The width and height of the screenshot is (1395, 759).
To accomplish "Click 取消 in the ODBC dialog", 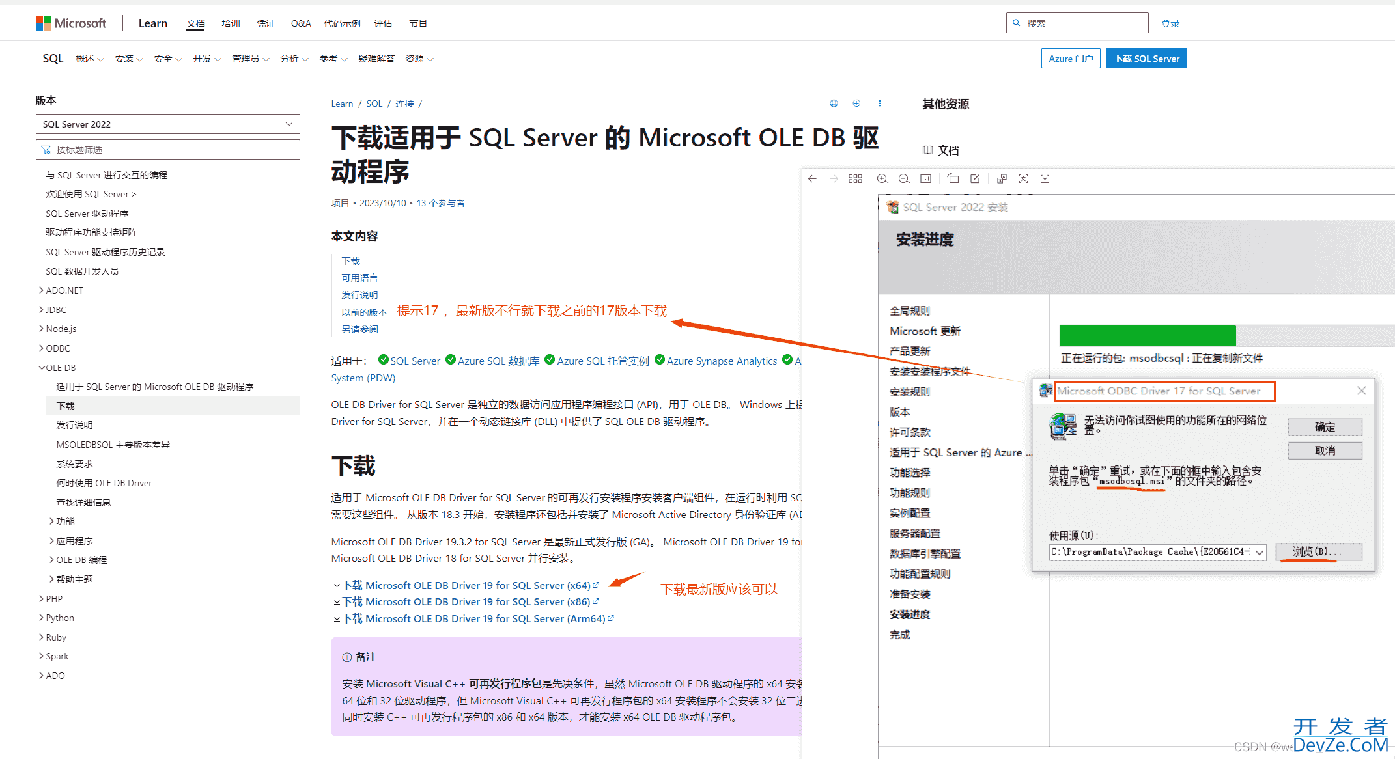I will [1325, 450].
